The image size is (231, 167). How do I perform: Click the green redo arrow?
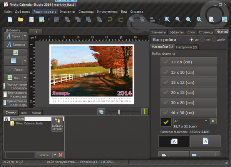[x=120, y=19]
